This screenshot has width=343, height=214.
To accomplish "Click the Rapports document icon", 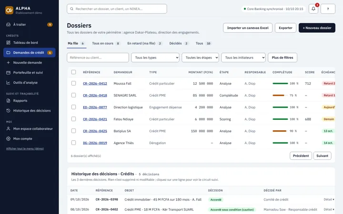I will pos(8,101).
